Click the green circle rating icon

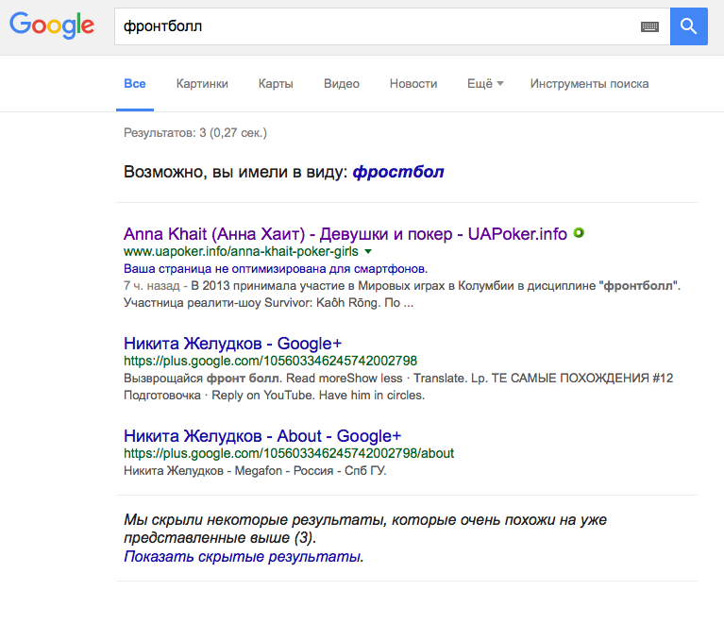pos(579,233)
